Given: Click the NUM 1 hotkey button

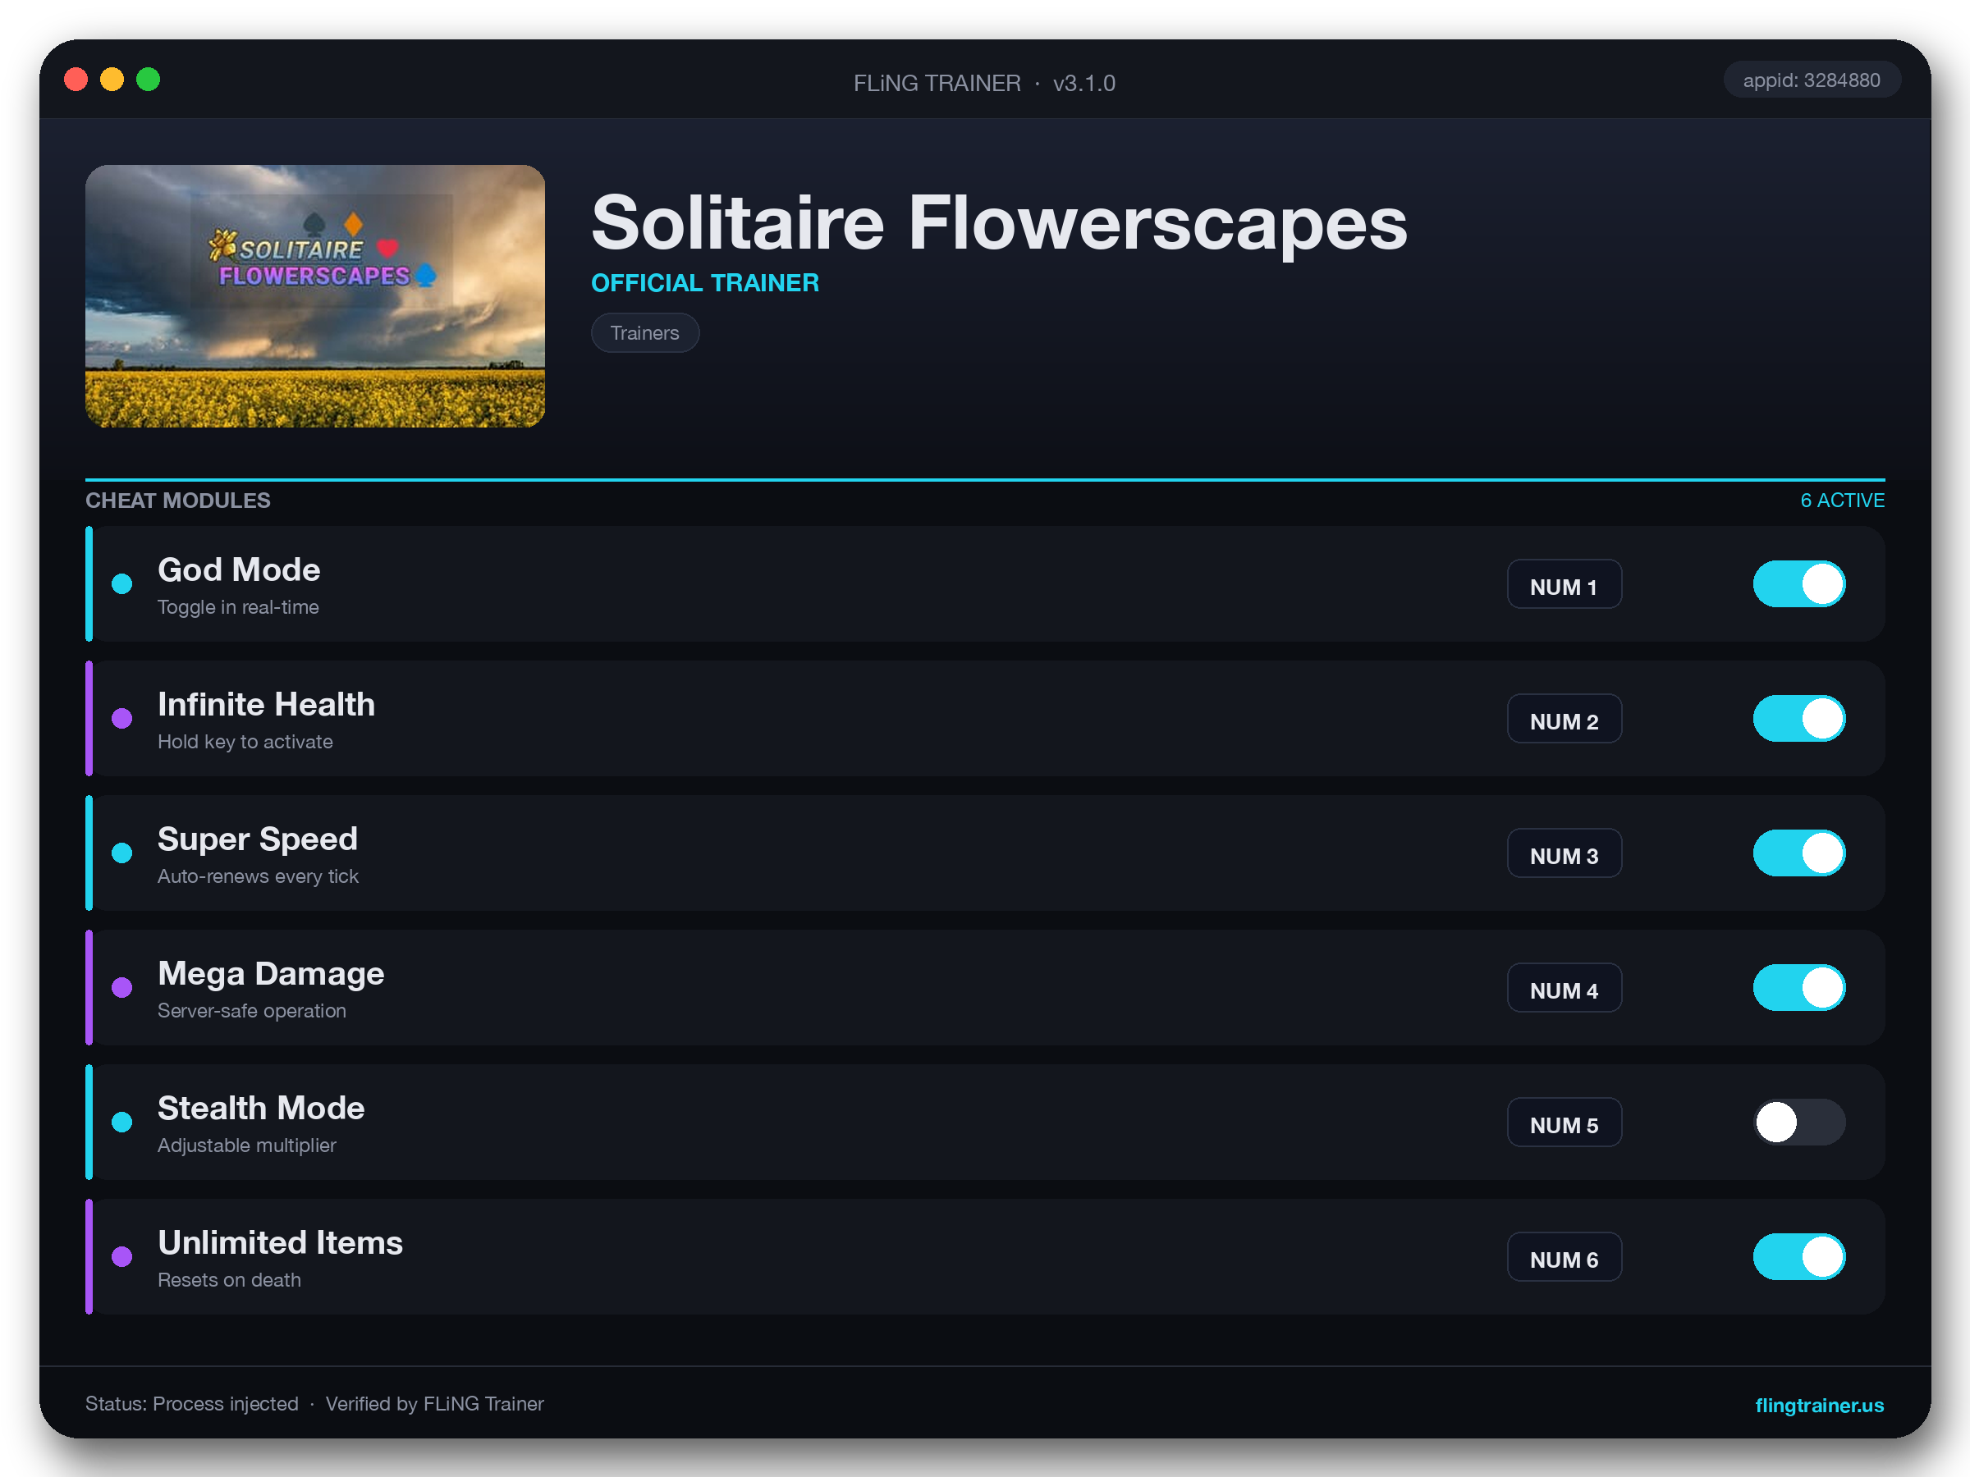Looking at the screenshot, I should point(1563,585).
